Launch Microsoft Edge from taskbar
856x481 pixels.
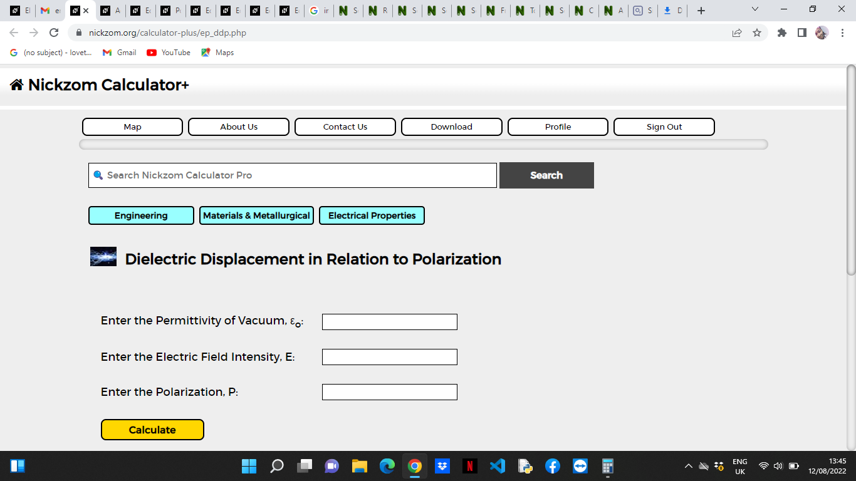387,466
